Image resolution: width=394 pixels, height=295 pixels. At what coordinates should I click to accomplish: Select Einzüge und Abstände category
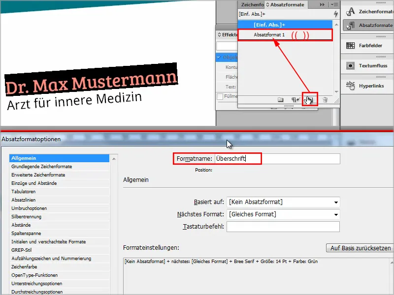coord(59,183)
